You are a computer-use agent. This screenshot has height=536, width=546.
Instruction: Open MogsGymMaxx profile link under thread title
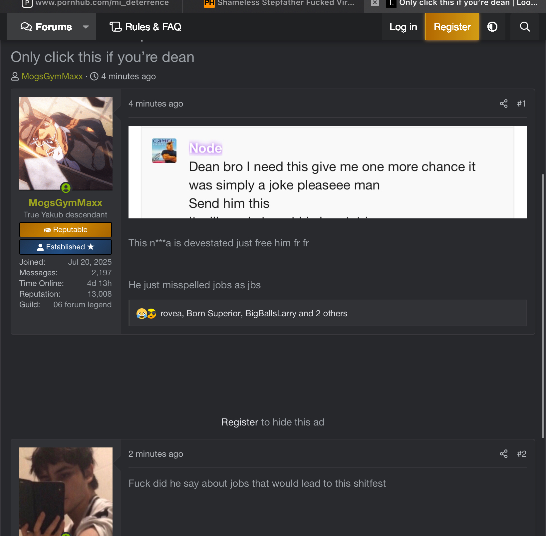(x=52, y=77)
